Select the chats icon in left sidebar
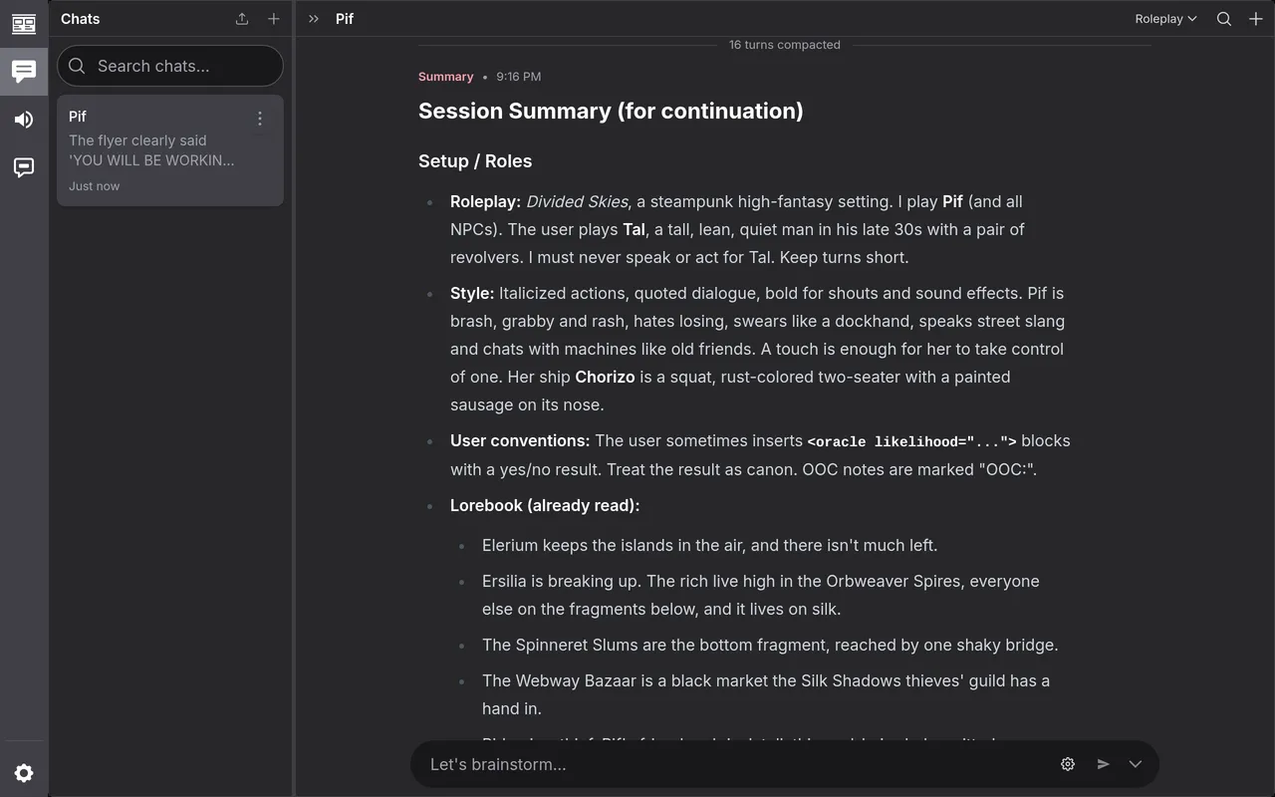 coord(24,72)
